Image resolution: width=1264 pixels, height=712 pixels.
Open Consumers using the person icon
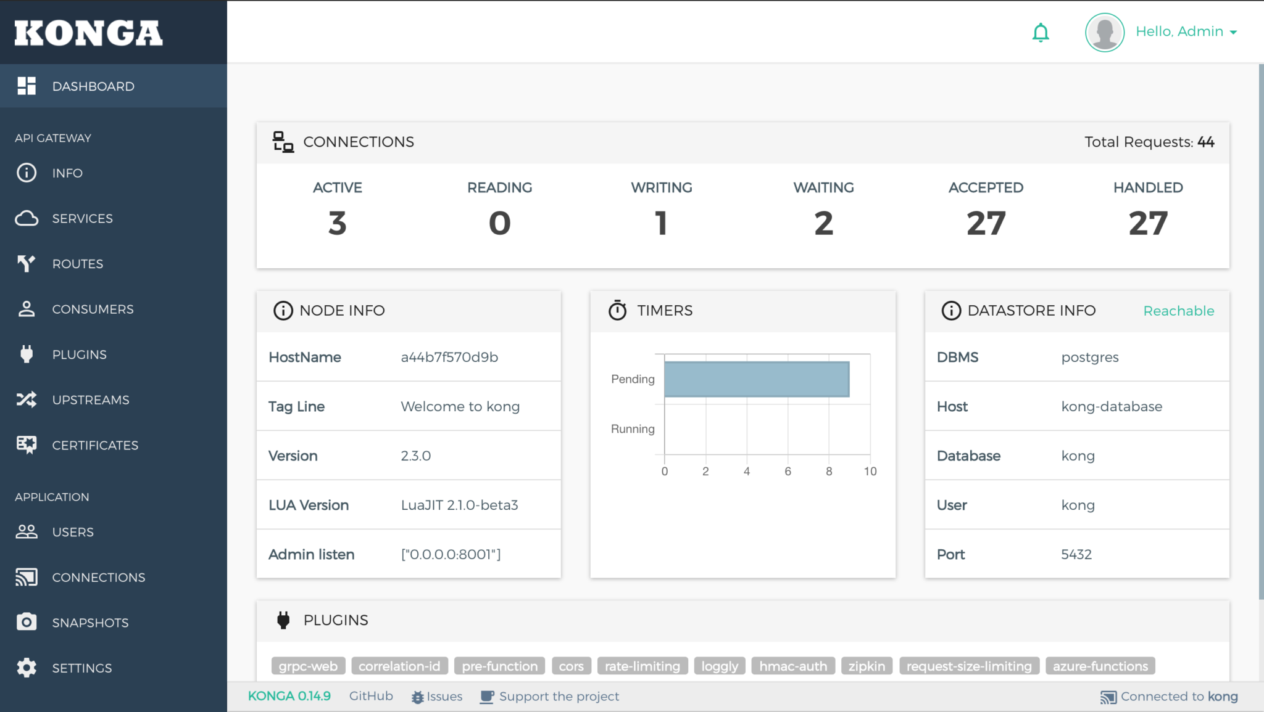pos(26,309)
